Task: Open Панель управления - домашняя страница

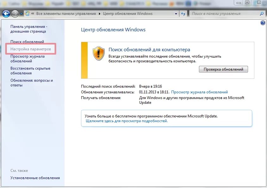Action: tap(29, 29)
